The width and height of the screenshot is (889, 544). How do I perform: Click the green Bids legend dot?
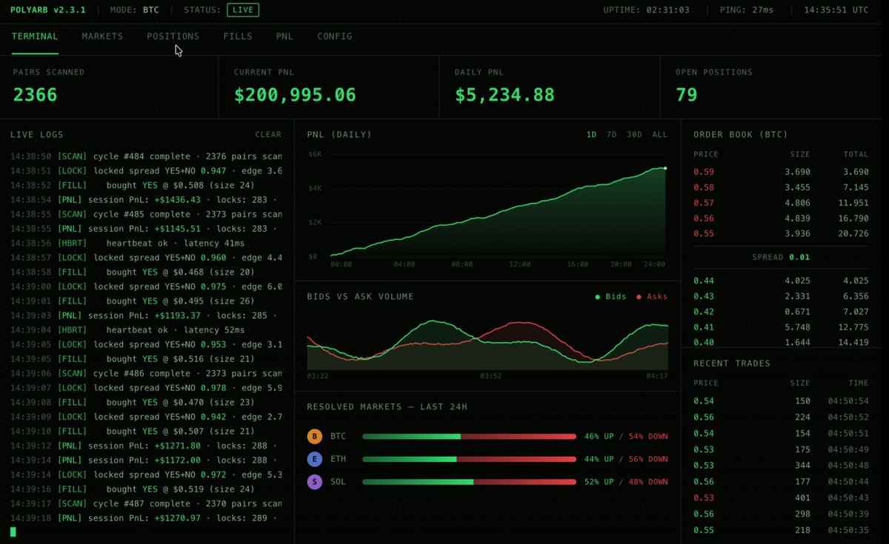point(597,297)
